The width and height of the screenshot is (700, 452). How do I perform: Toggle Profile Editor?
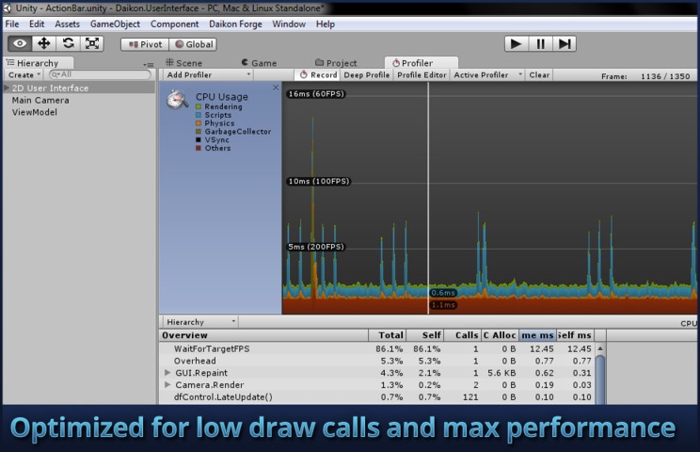coord(422,75)
